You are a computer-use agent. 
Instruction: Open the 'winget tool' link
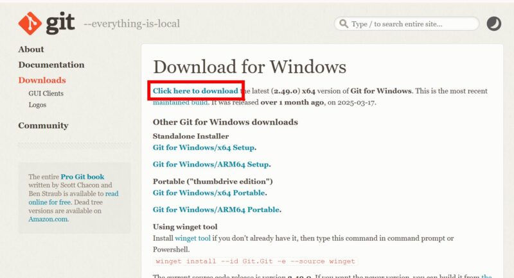click(193, 238)
